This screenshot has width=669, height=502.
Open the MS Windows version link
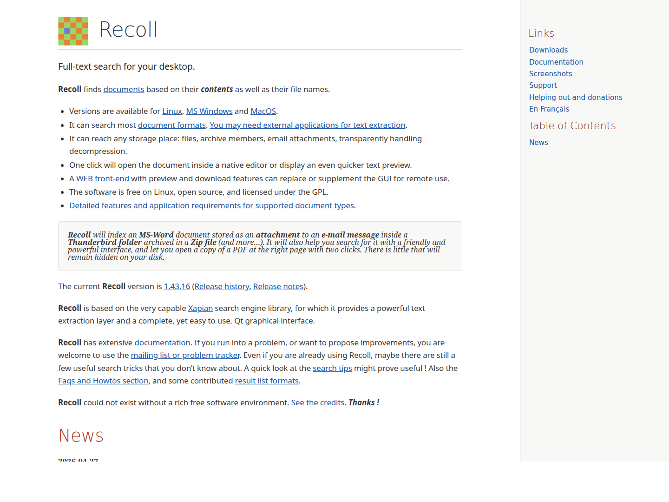tap(209, 111)
